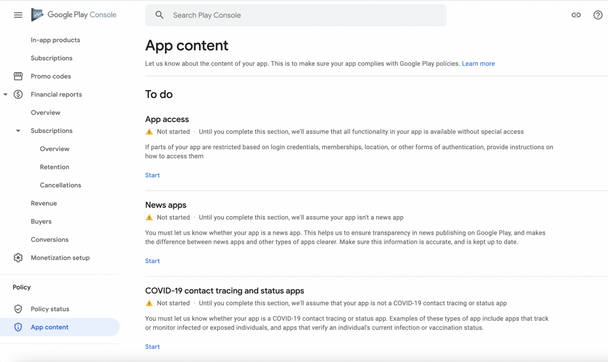Open the hamburger navigation menu
Screen dimensions: 608x362
18,15
